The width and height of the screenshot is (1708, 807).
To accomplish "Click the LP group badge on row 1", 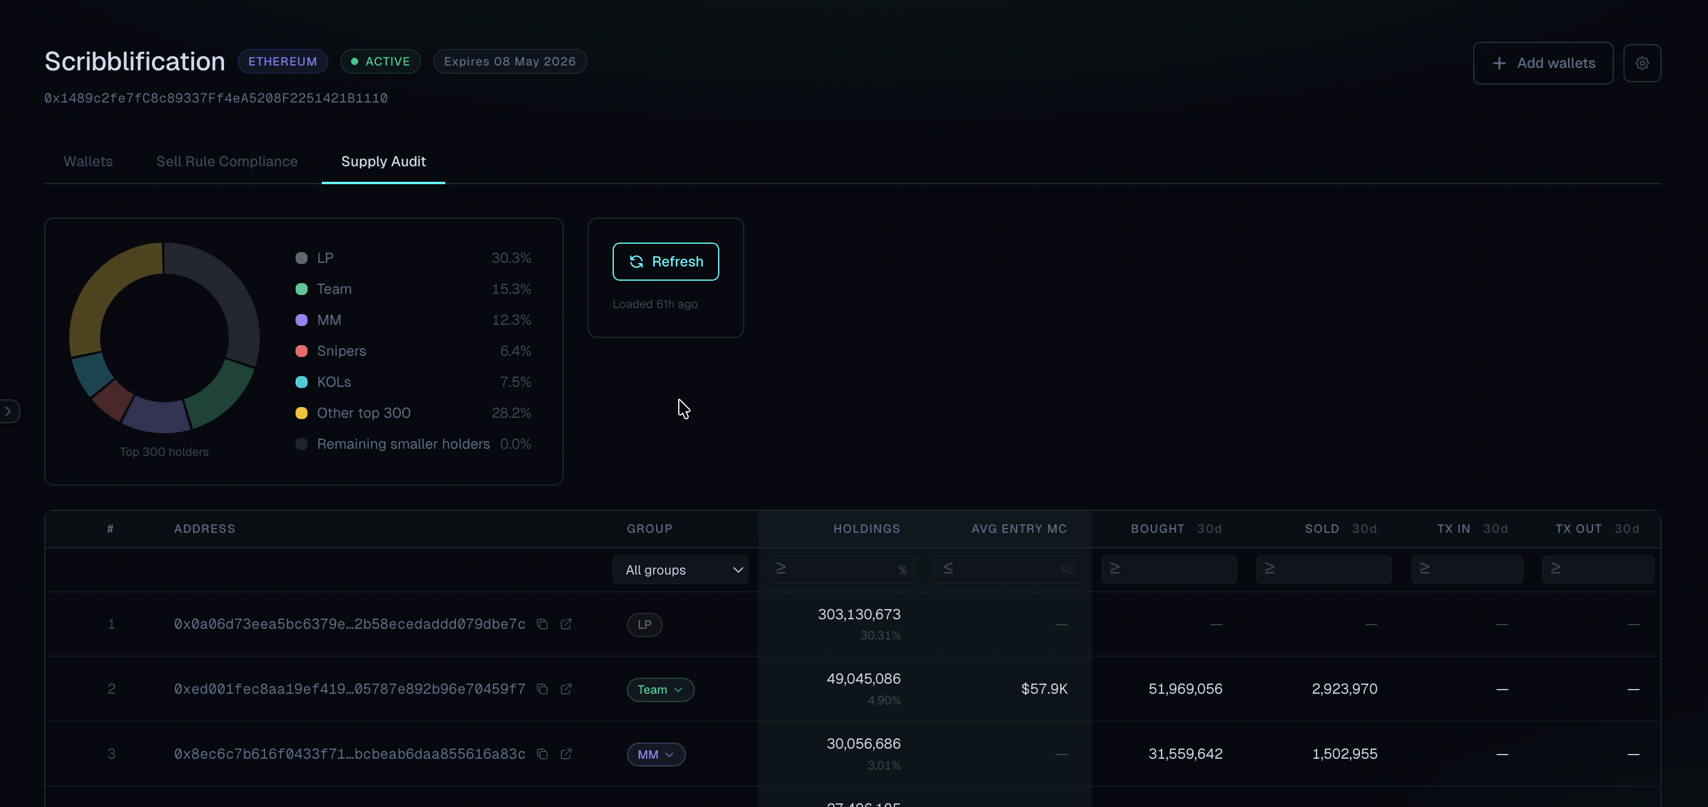I will pos(644,625).
